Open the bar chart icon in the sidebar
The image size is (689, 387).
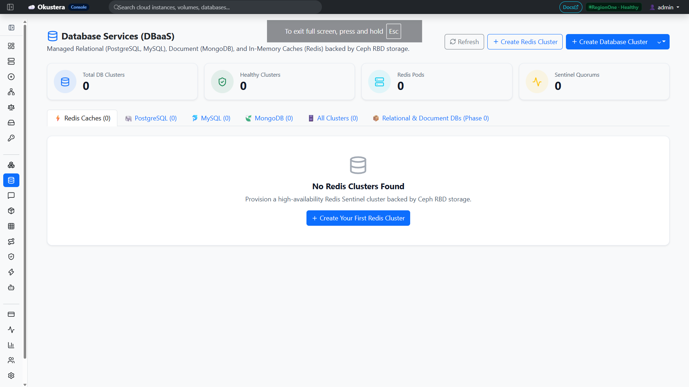point(11,345)
